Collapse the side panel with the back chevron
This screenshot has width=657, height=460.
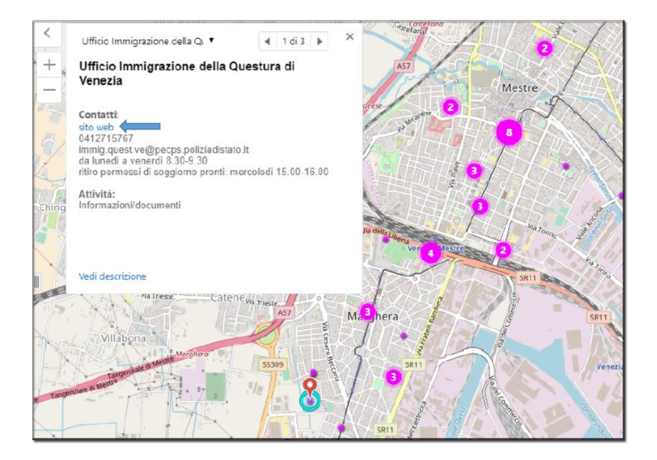click(47, 33)
